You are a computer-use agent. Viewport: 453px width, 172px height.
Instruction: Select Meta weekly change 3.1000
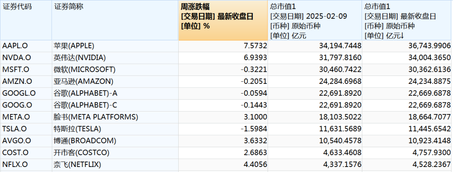[x=256, y=117]
